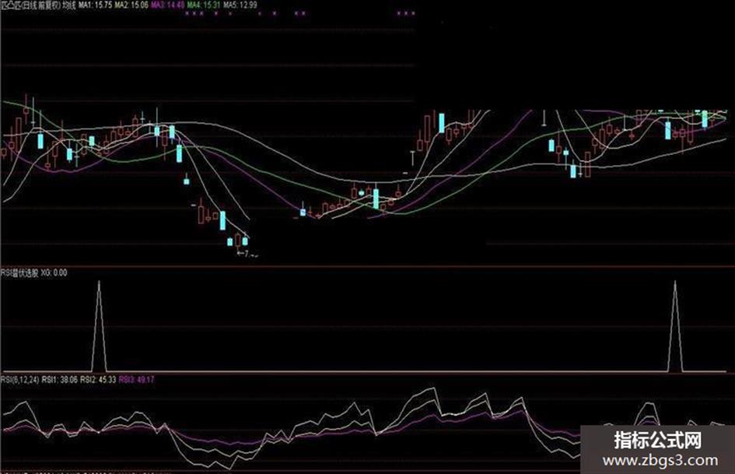Click the purple RSI3: 49.17 value
Viewport: 735px width, 474px height.
pos(136,380)
